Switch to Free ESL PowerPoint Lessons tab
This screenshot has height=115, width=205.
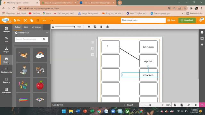pyautogui.click(x=97, y=3)
